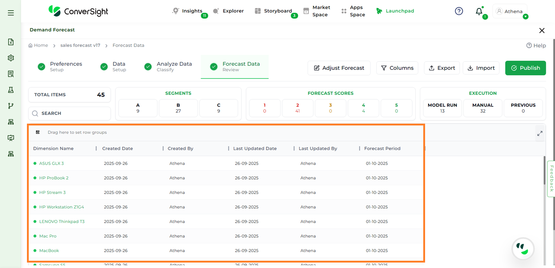
Task: Select the flask experiment icon in the sidebar
Action: pos(11,89)
